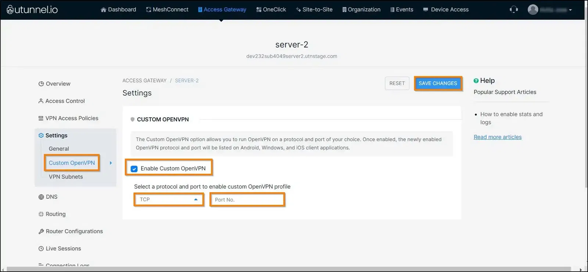Select VPN Subnets under Settings

tap(66, 177)
